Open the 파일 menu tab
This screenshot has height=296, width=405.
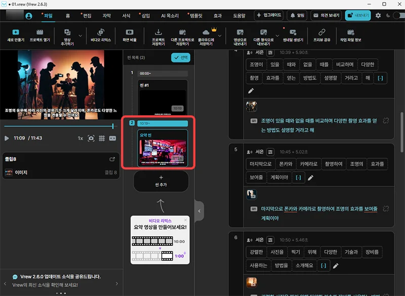(48, 16)
